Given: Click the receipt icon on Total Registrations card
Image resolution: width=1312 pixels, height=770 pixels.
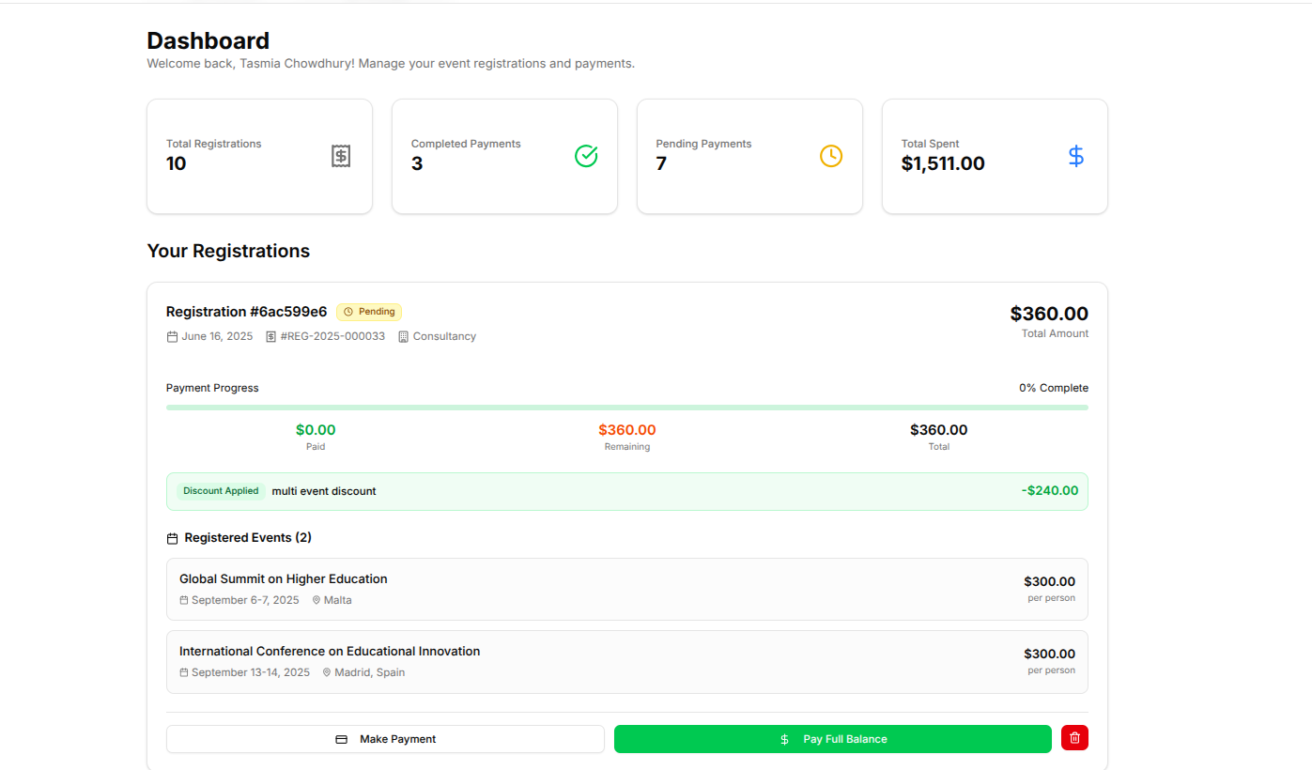Looking at the screenshot, I should coord(340,156).
